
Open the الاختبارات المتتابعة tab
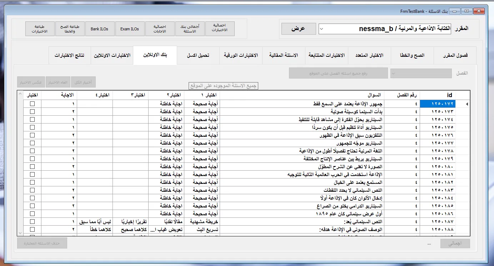326,55
